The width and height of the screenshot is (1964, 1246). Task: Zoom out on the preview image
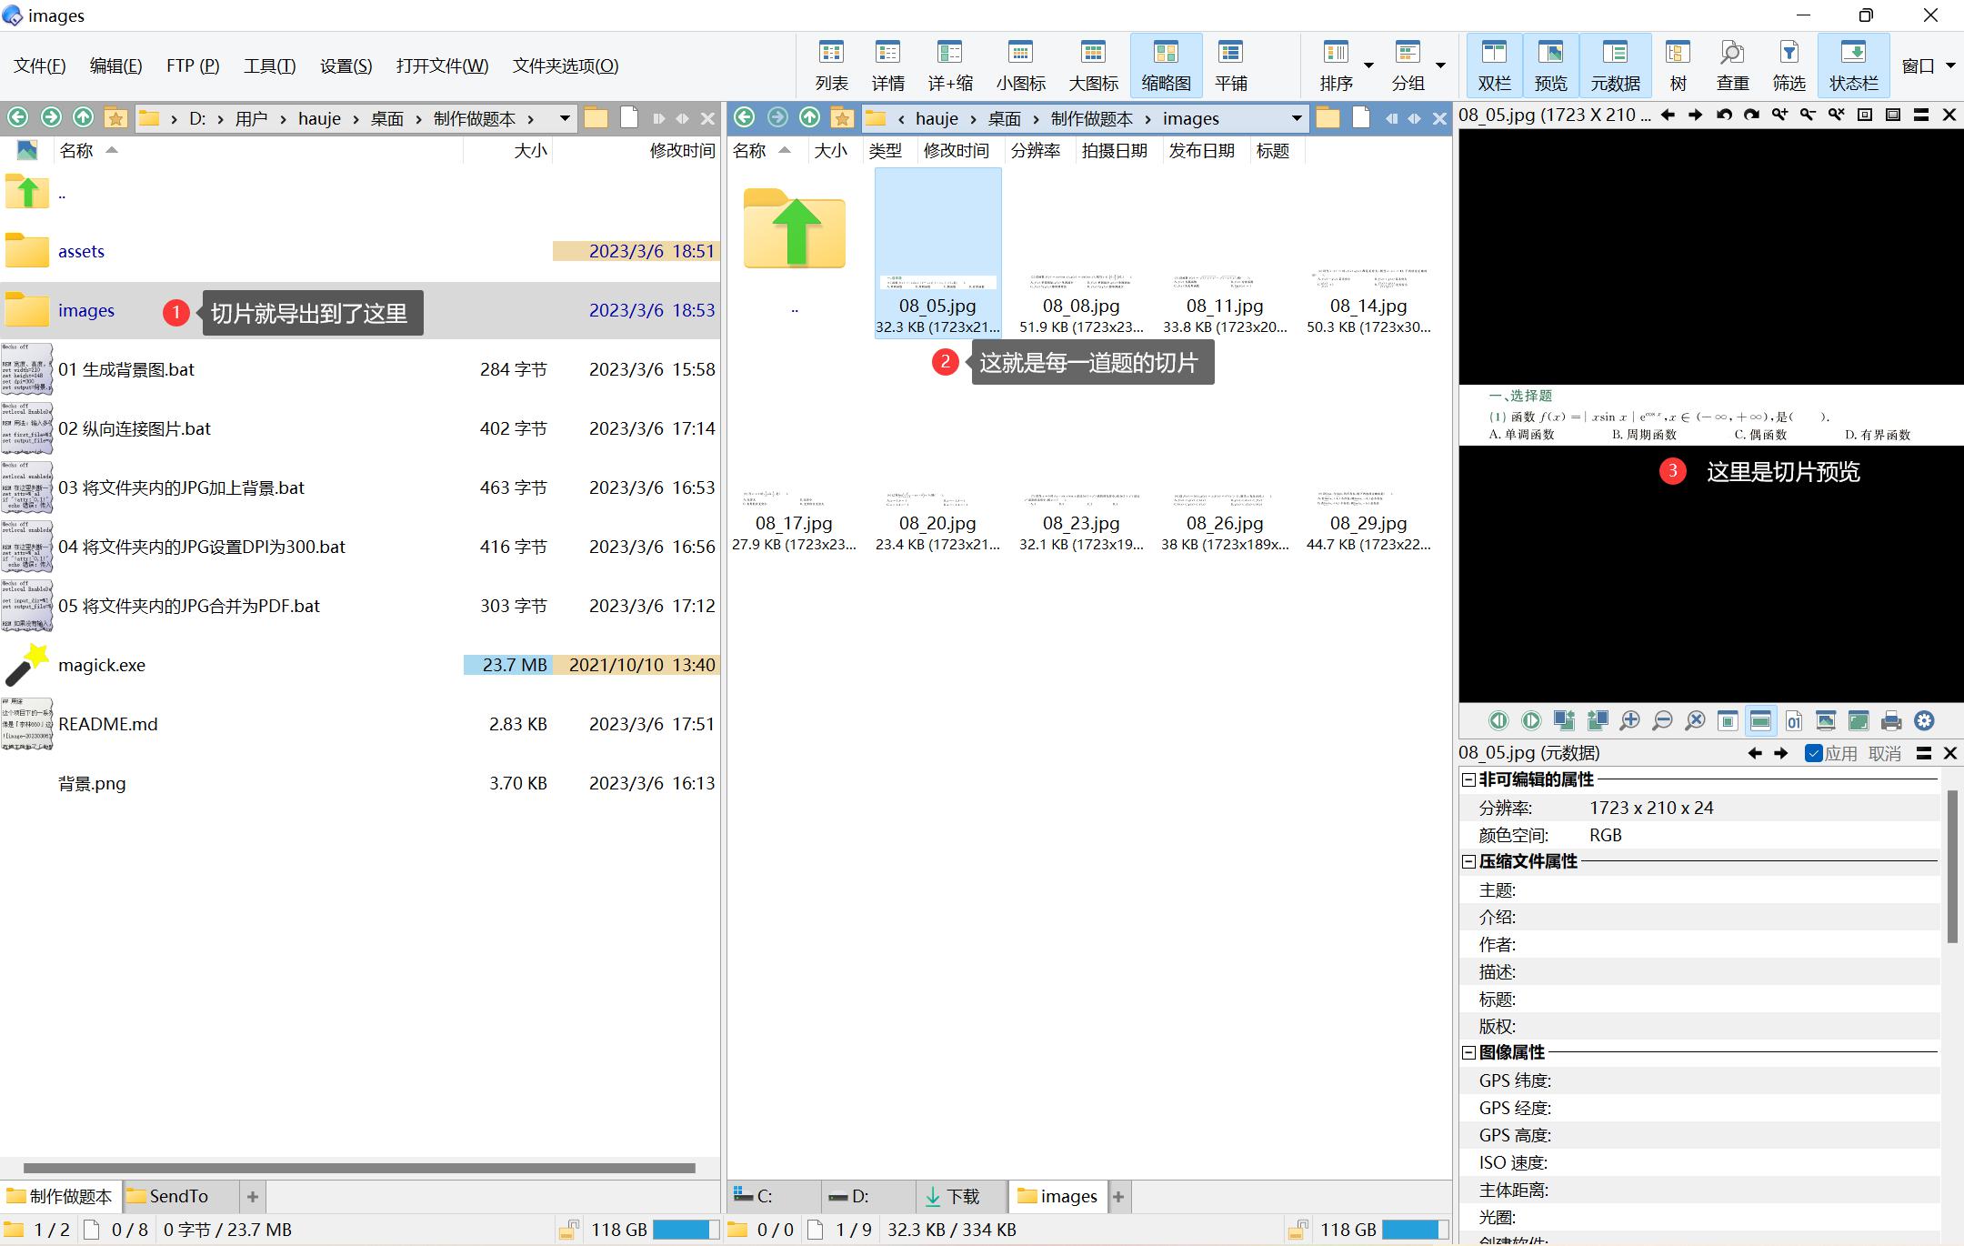(x=1662, y=721)
